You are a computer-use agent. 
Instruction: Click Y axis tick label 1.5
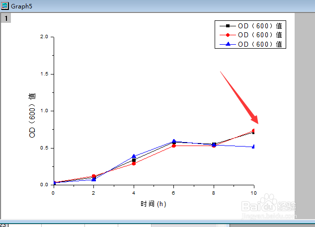click(x=44, y=74)
